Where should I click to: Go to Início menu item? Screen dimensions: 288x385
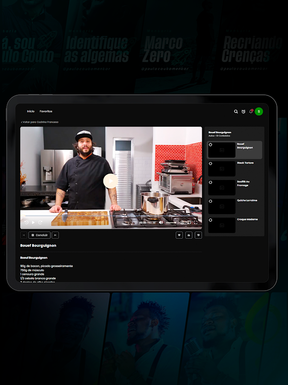coord(31,111)
